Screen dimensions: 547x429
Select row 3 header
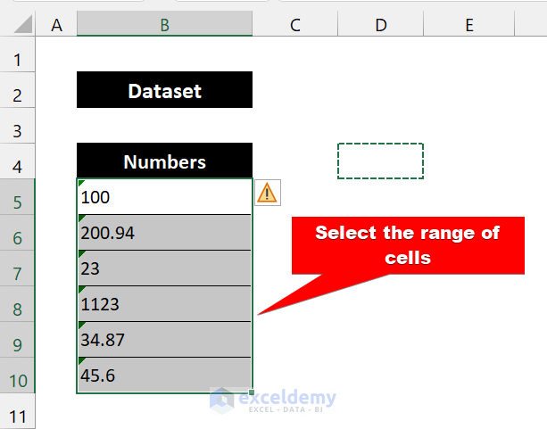[x=18, y=126]
